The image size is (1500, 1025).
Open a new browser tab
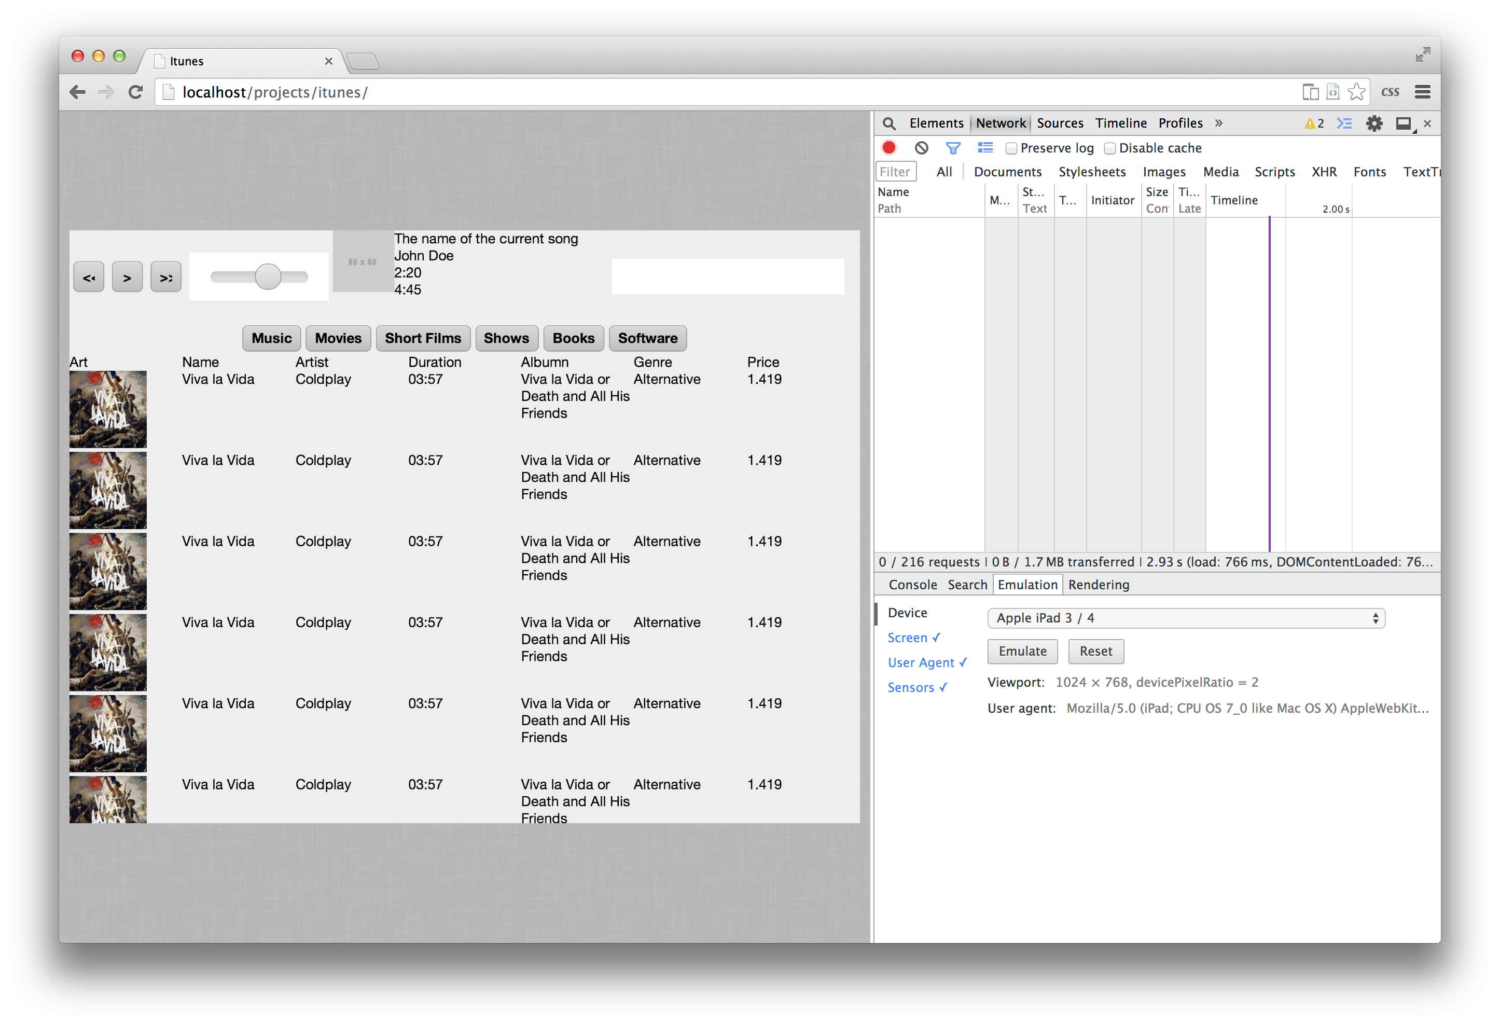click(x=363, y=61)
